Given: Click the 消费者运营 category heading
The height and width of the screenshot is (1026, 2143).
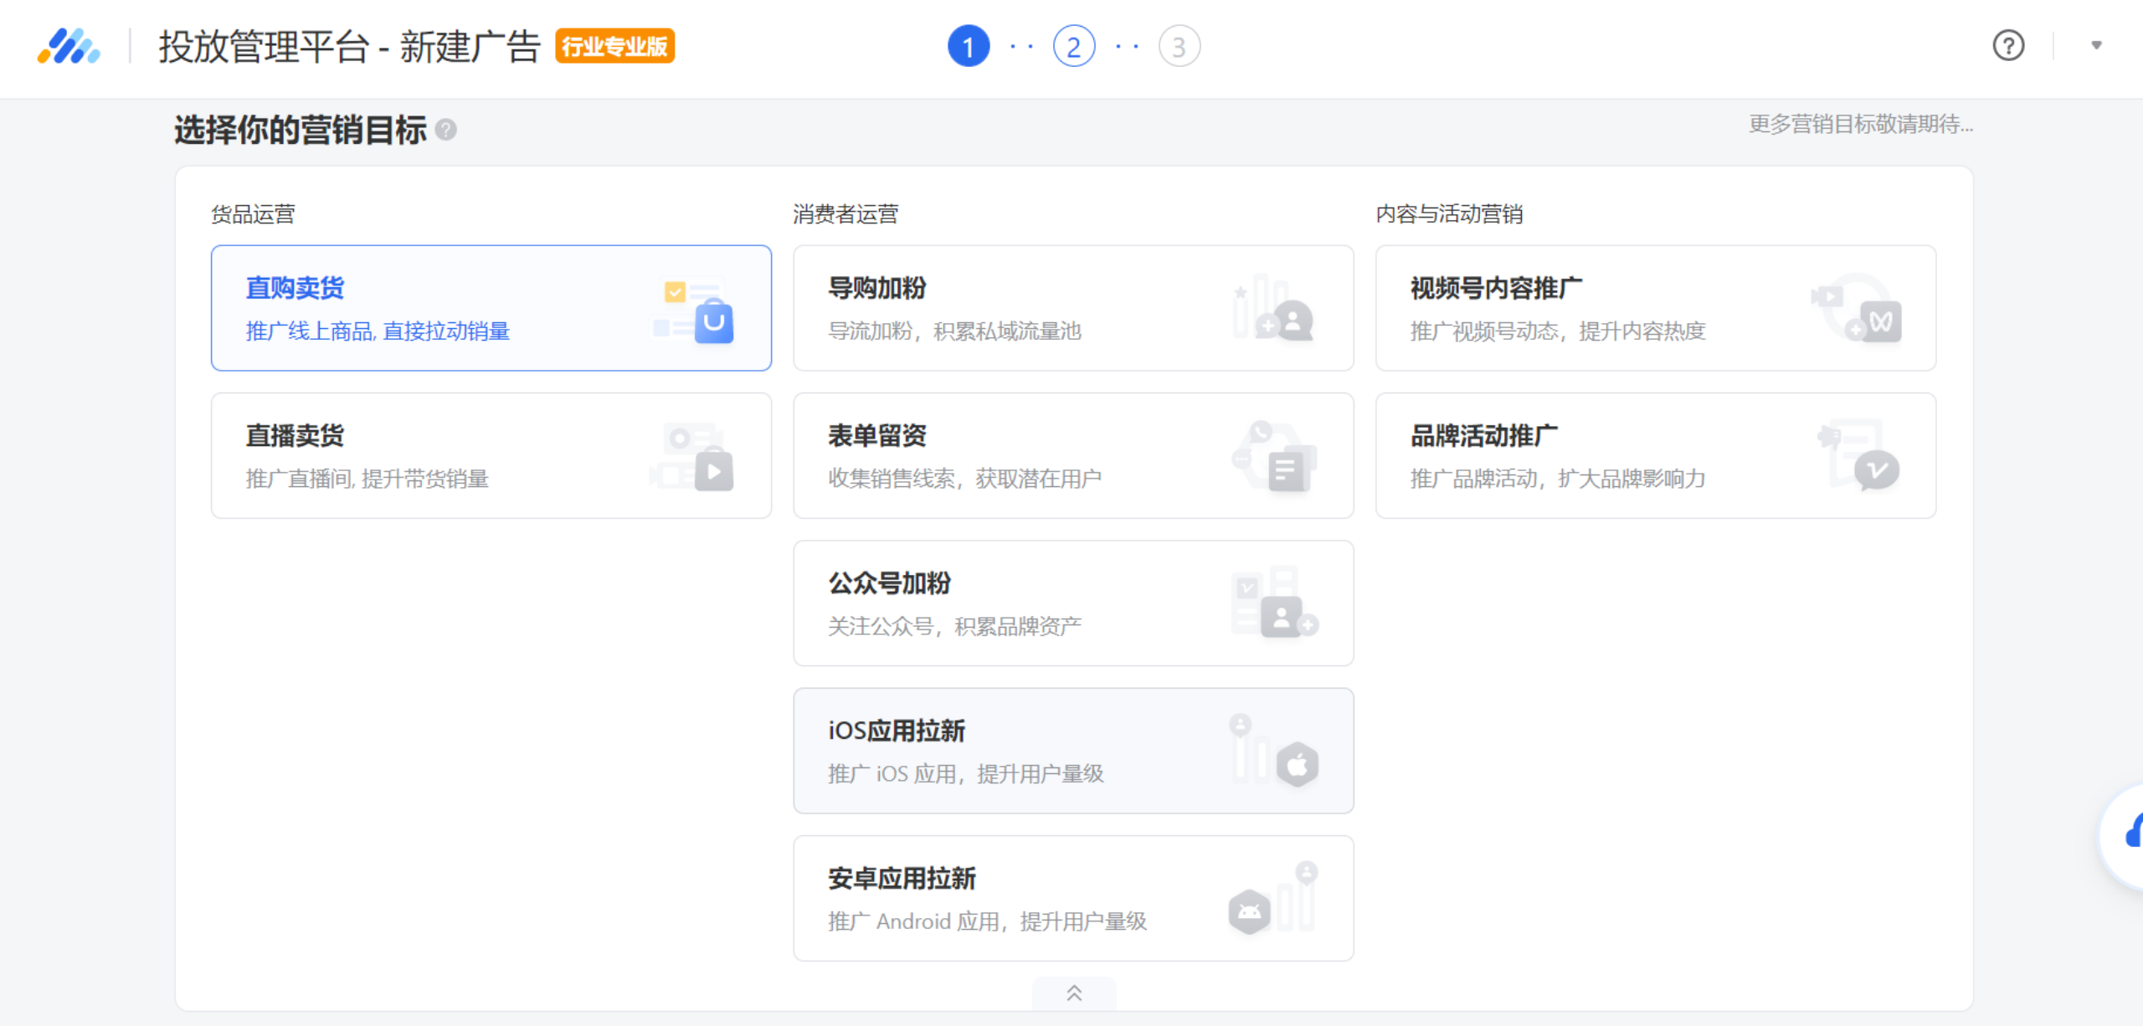Looking at the screenshot, I should tap(845, 214).
